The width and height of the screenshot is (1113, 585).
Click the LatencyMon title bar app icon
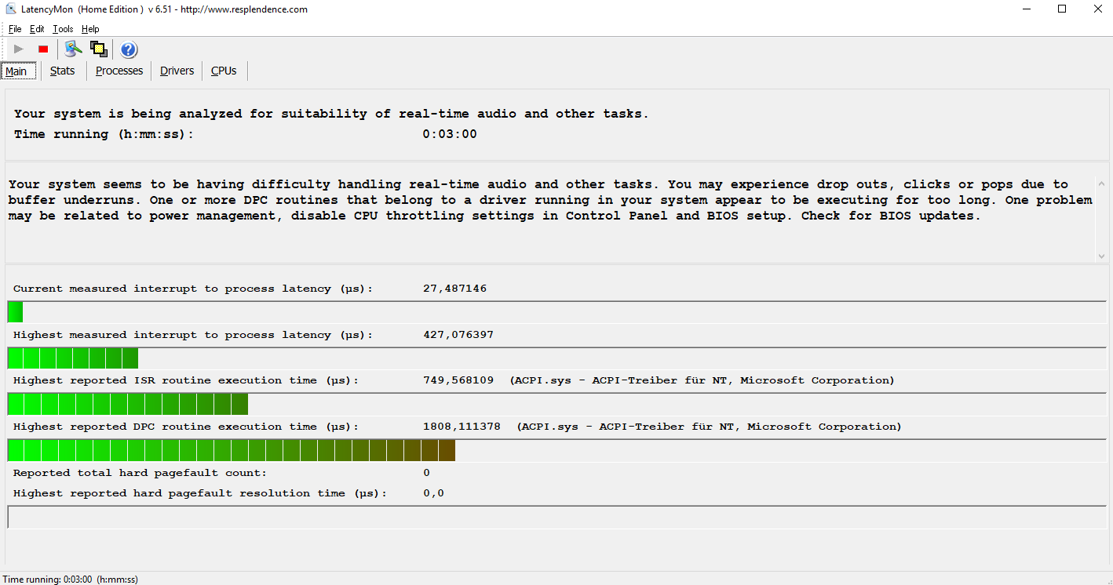[x=11, y=9]
